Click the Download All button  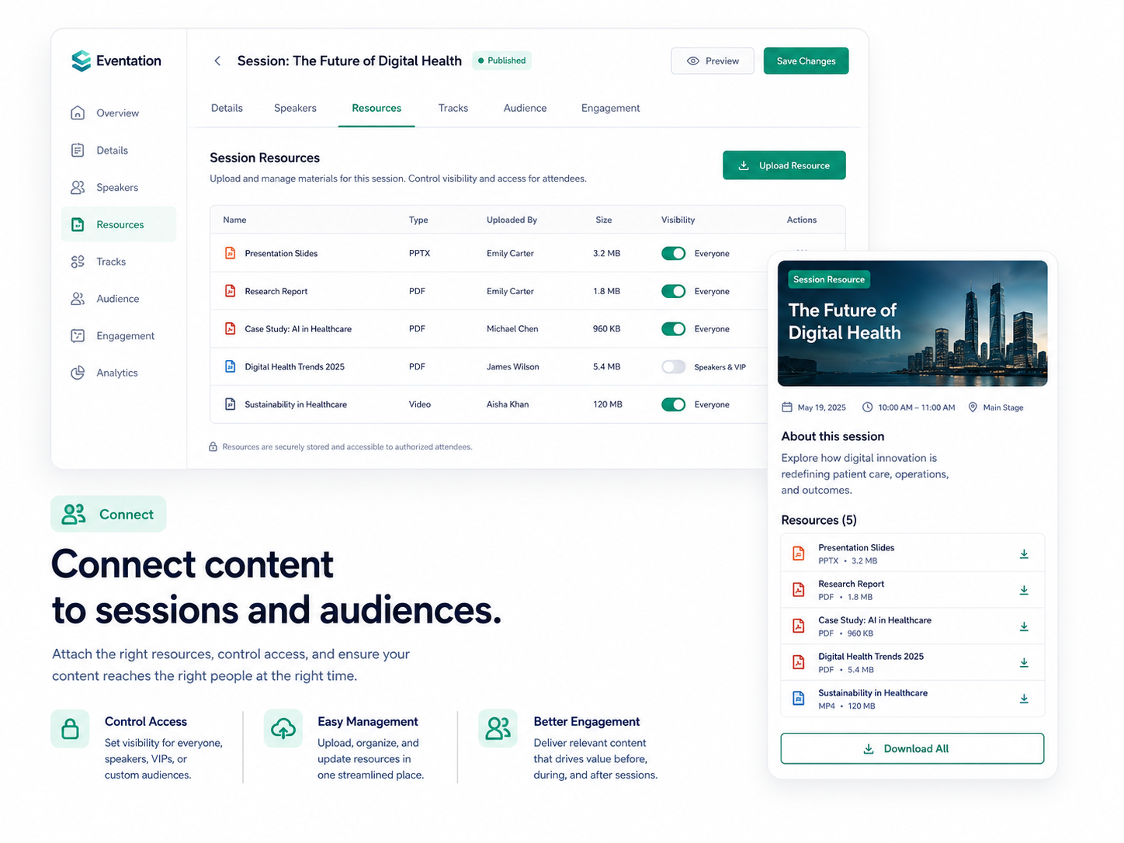(x=912, y=749)
